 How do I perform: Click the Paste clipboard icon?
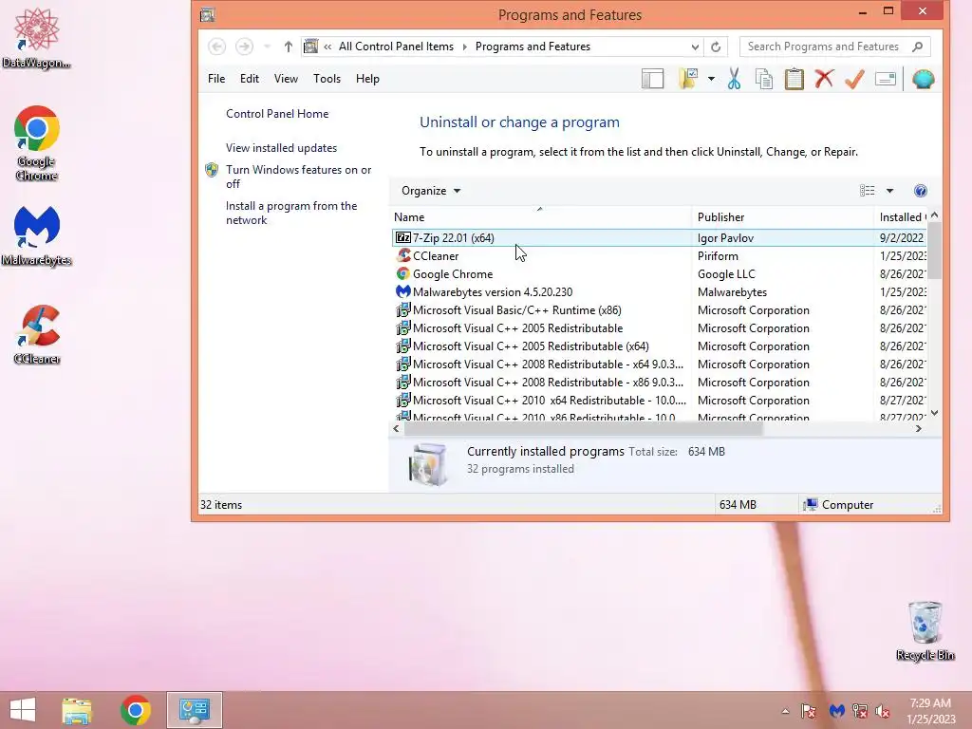coord(794,79)
